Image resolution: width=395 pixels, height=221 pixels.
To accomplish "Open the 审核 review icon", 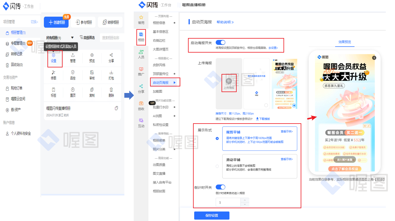I will [x=92, y=72].
